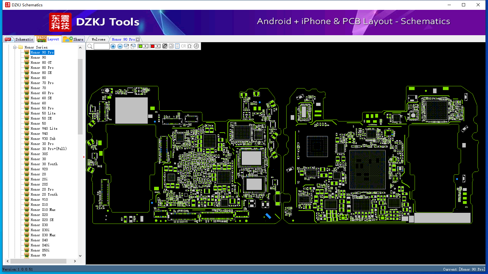Image resolution: width=488 pixels, height=274 pixels.
Task: Open the Share tab
Action: 73,39
